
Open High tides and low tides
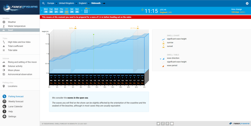[19, 42]
